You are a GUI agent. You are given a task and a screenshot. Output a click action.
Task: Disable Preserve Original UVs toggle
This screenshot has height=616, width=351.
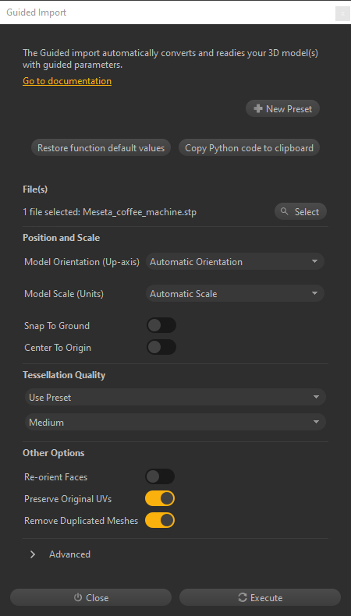pos(160,498)
